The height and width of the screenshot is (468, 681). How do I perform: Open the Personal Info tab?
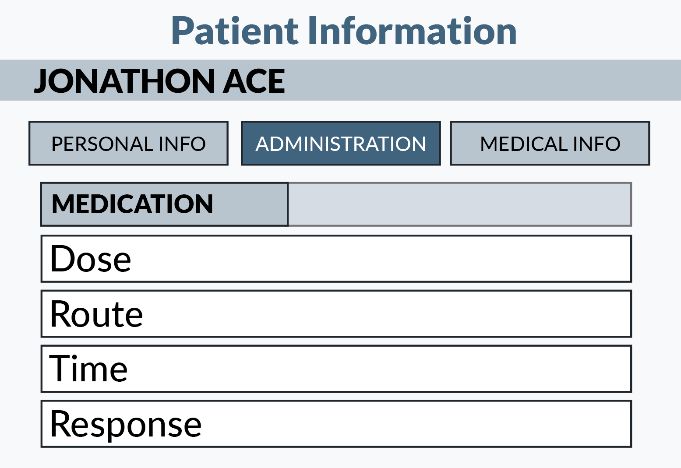(x=128, y=144)
